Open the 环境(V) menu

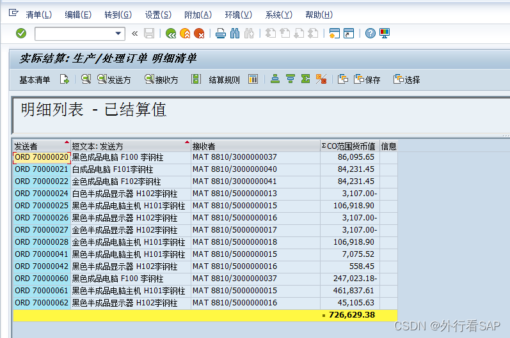(239, 15)
